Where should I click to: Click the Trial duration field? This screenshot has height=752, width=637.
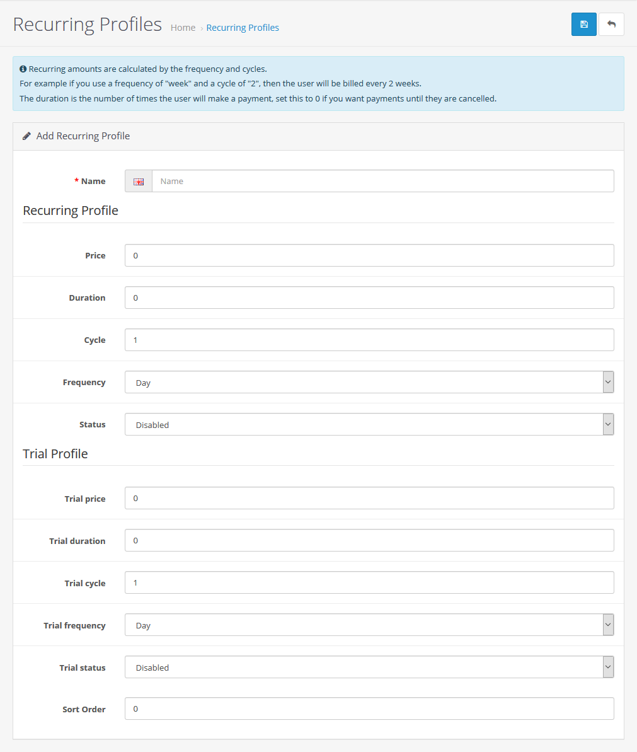[x=369, y=540]
